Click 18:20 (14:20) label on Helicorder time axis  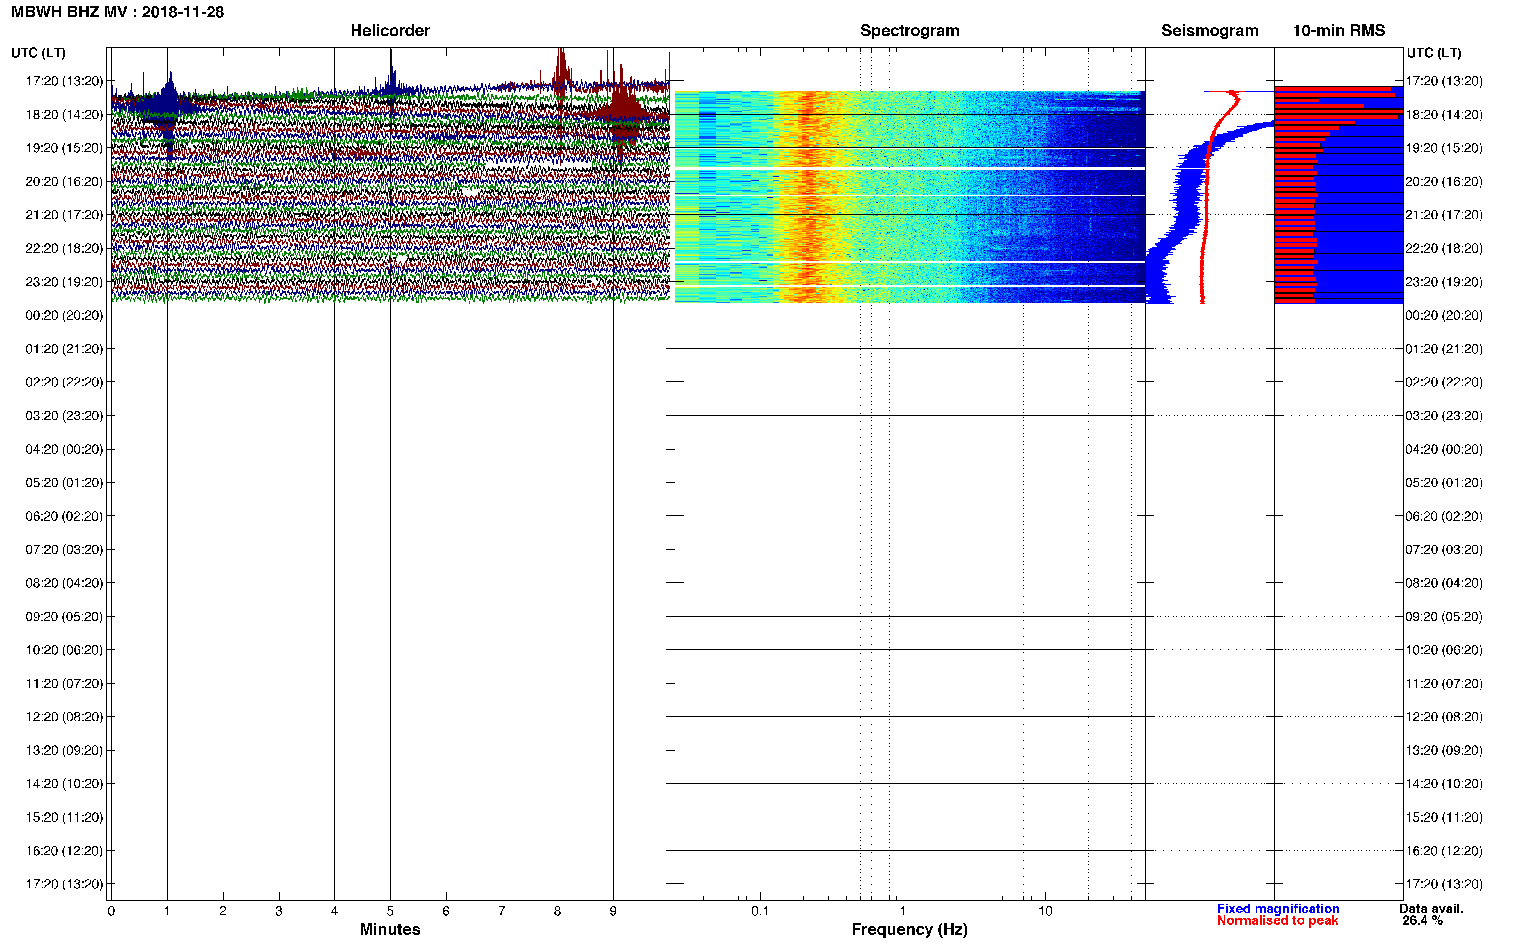click(64, 115)
